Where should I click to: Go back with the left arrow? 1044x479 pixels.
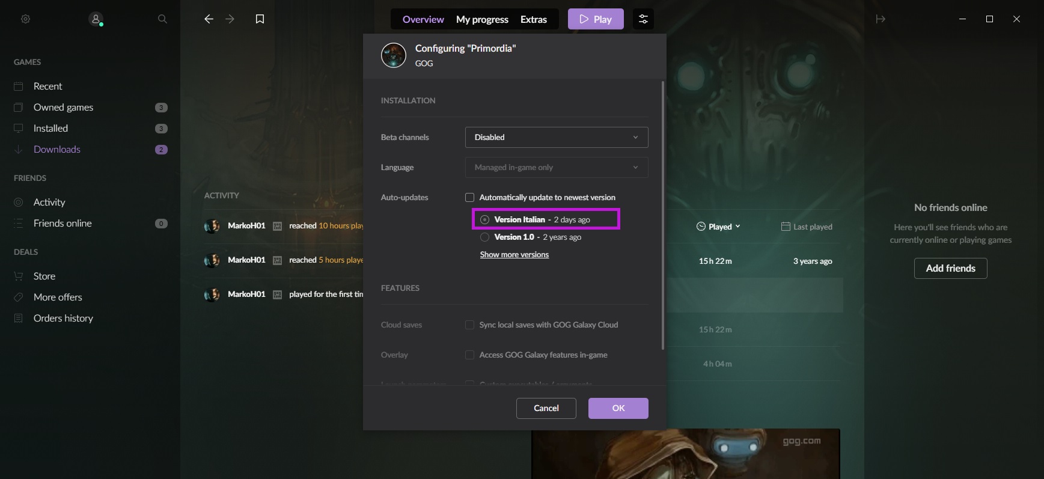coord(209,19)
